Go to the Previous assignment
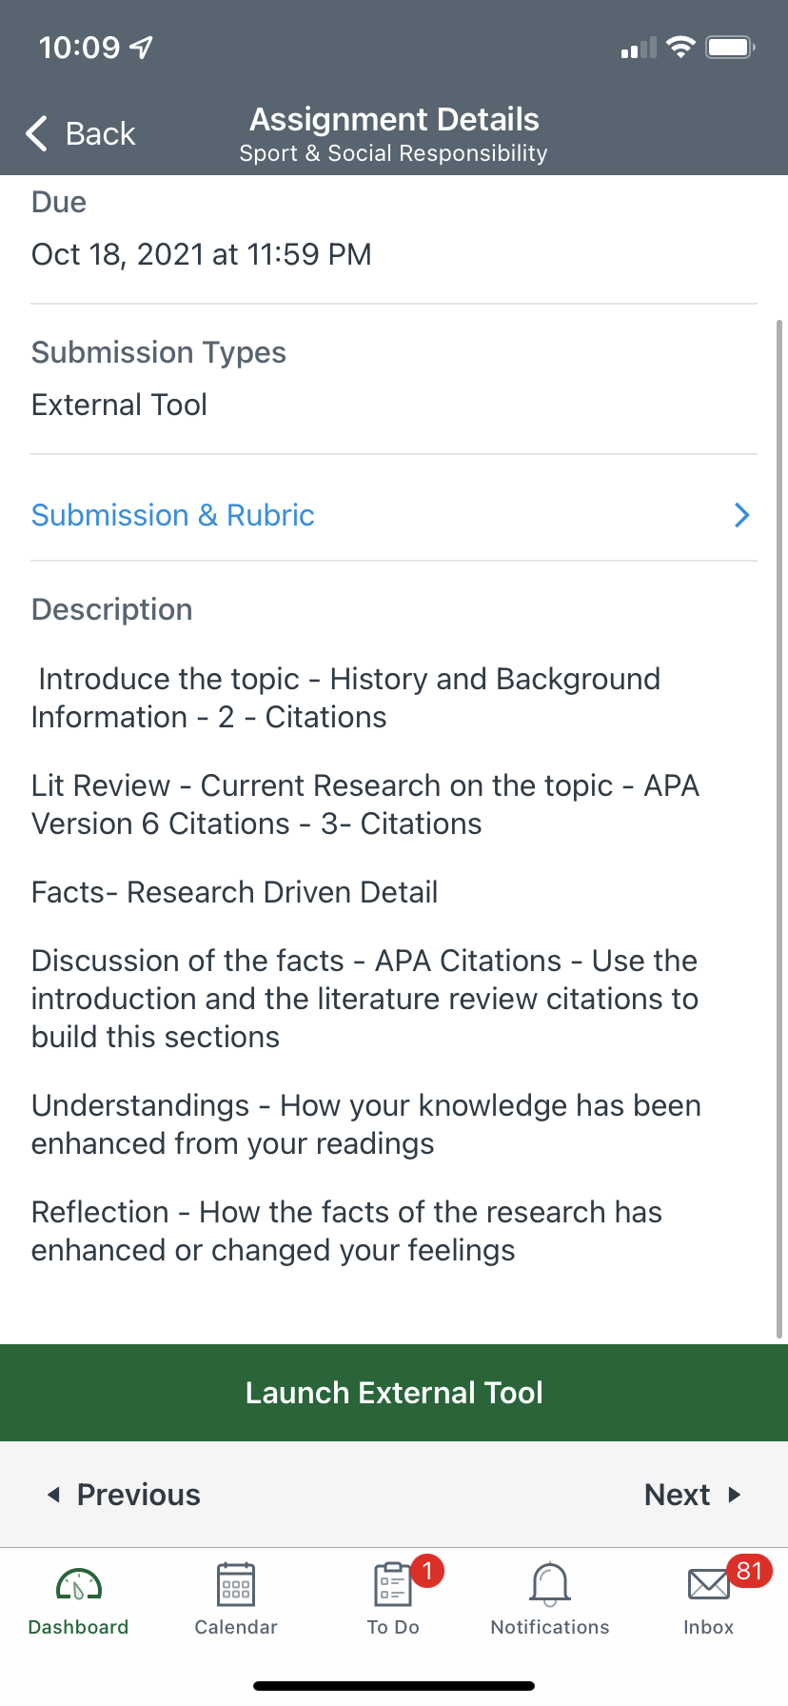 pyautogui.click(x=139, y=1495)
